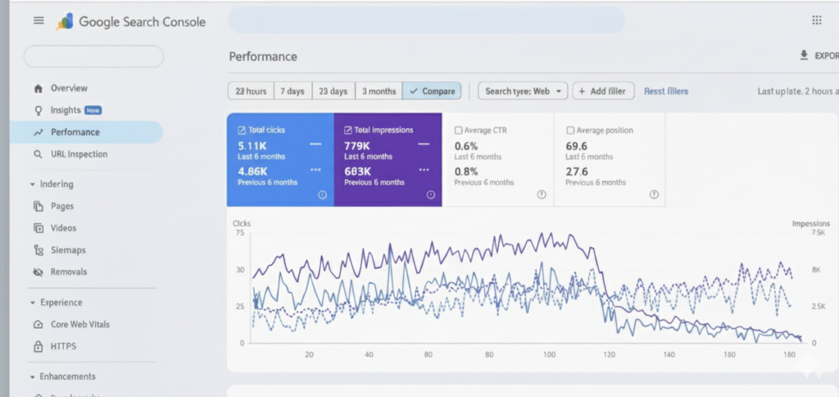Click the Add filter button

tap(603, 91)
